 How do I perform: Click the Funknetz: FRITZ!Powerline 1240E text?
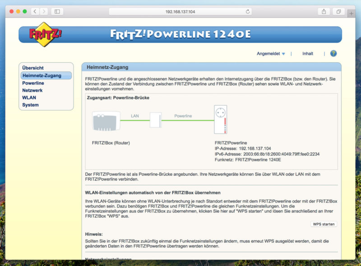[248, 160]
